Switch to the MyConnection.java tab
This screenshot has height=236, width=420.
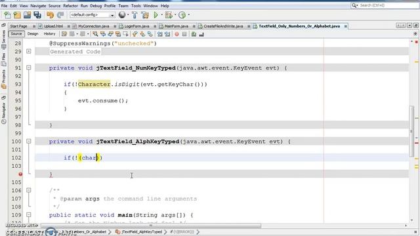pos(93,26)
